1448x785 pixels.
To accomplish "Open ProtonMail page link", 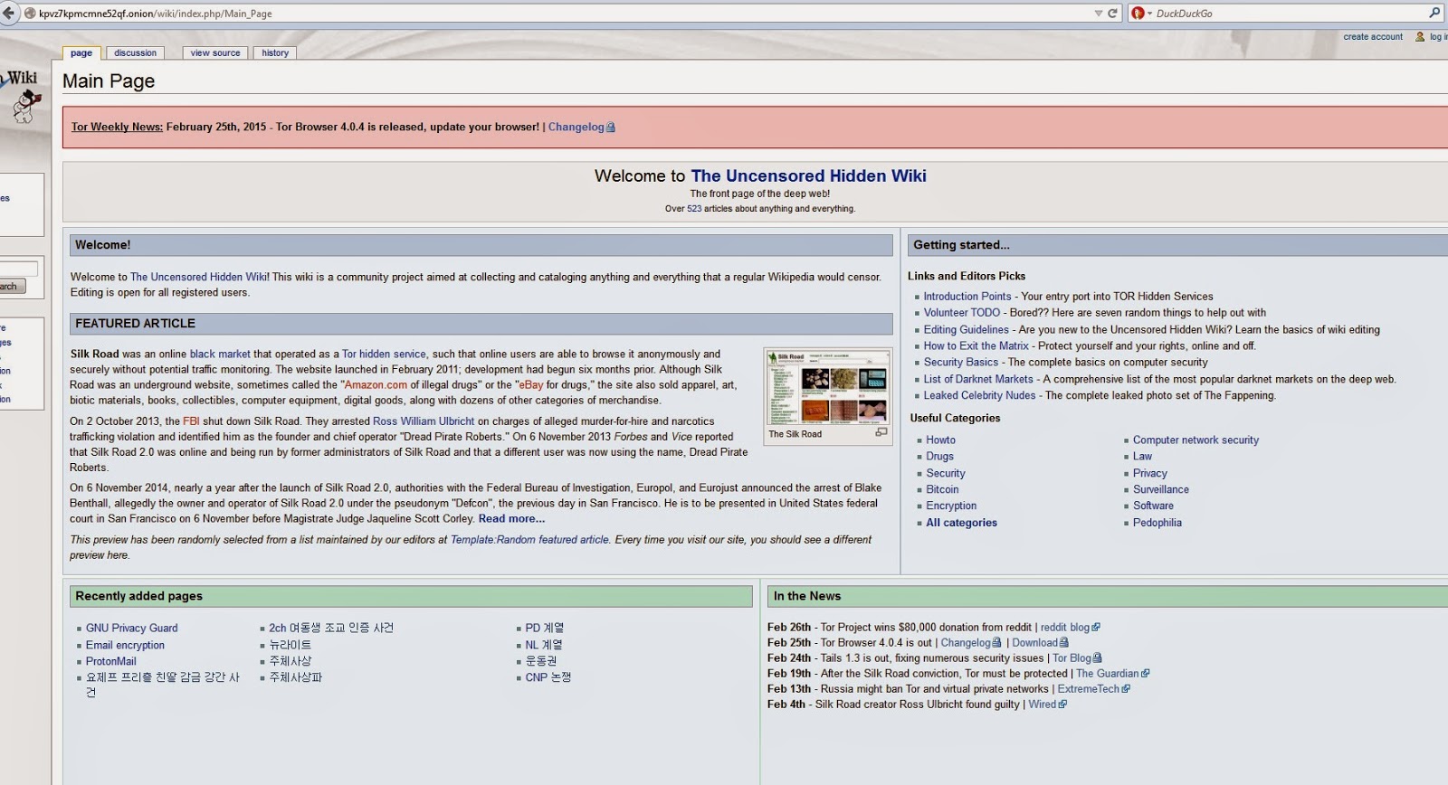I will coord(110,662).
